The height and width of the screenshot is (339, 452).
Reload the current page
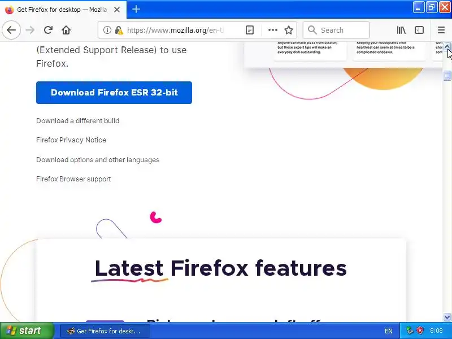point(48,30)
